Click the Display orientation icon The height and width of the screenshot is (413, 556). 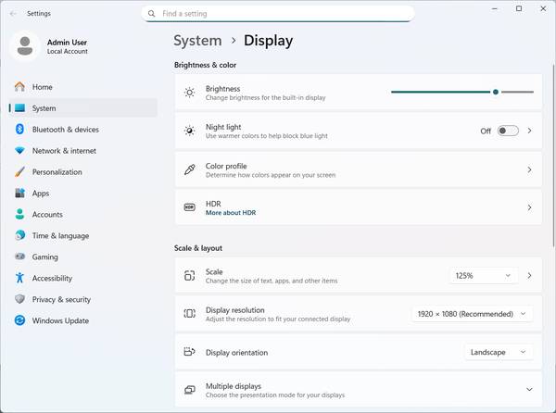pos(190,352)
